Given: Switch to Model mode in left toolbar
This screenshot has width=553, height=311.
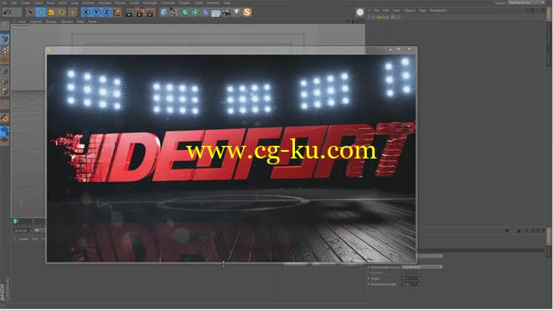Looking at the screenshot, I should 4,39.
